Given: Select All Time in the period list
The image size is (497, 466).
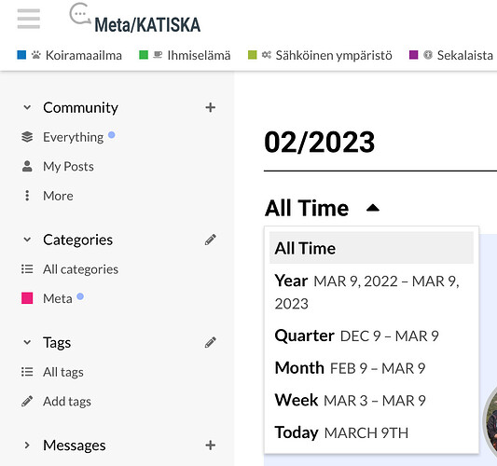Looking at the screenshot, I should click(x=371, y=248).
